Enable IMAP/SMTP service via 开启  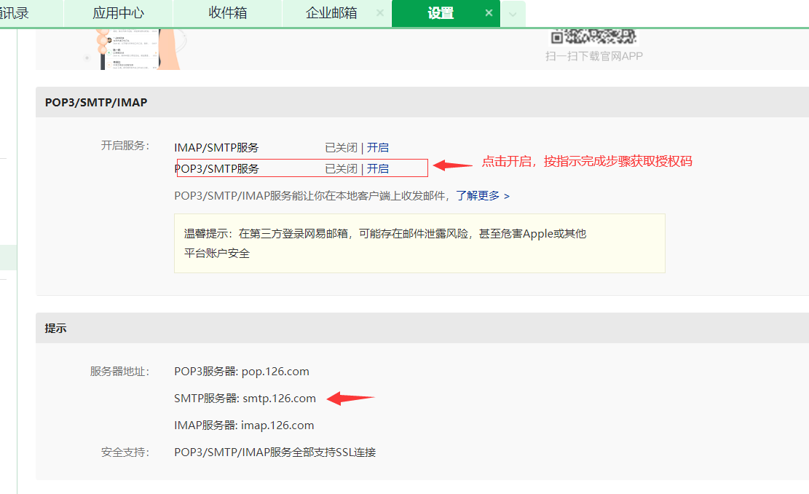coord(378,148)
